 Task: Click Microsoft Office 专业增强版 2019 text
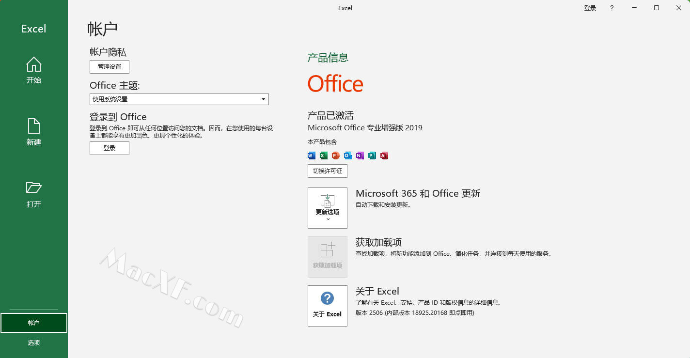[x=365, y=128]
